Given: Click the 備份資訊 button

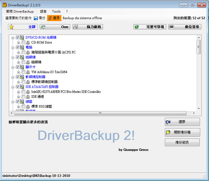Looking at the screenshot, I should (x=182, y=142).
